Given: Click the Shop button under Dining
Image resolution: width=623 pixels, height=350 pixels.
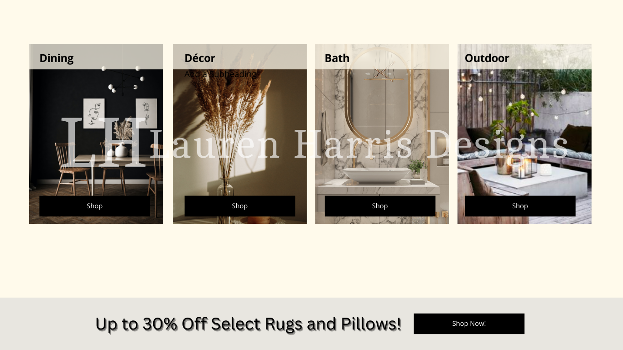Looking at the screenshot, I should 94,206.
